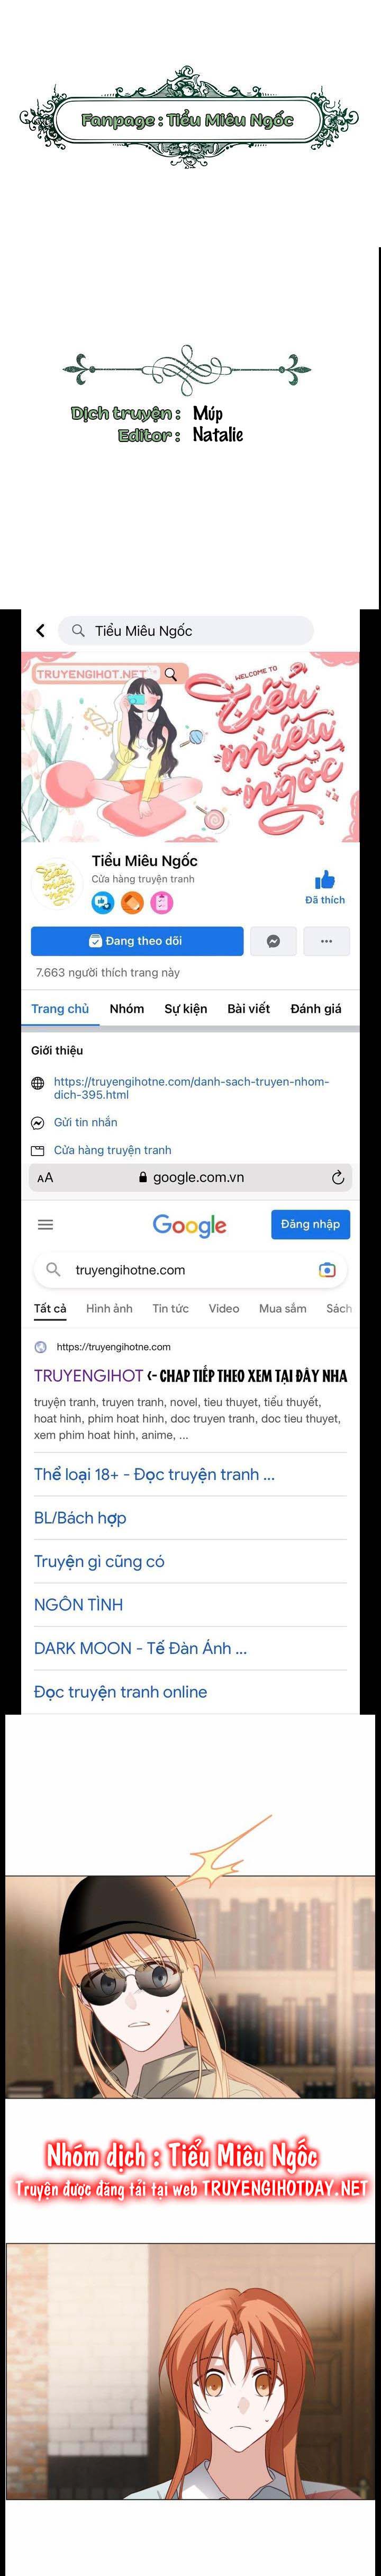
Task: Click the Tiểu Miêu Ngốc profile picture
Action: (55, 882)
